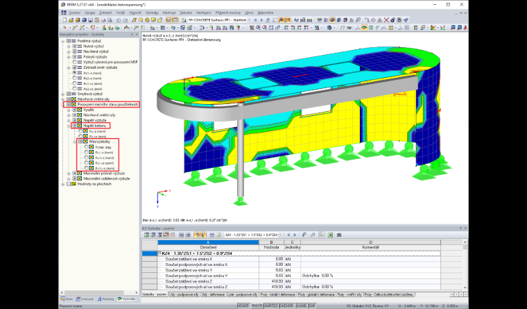Open the KZ4 load combination dropdown in table

280,235
